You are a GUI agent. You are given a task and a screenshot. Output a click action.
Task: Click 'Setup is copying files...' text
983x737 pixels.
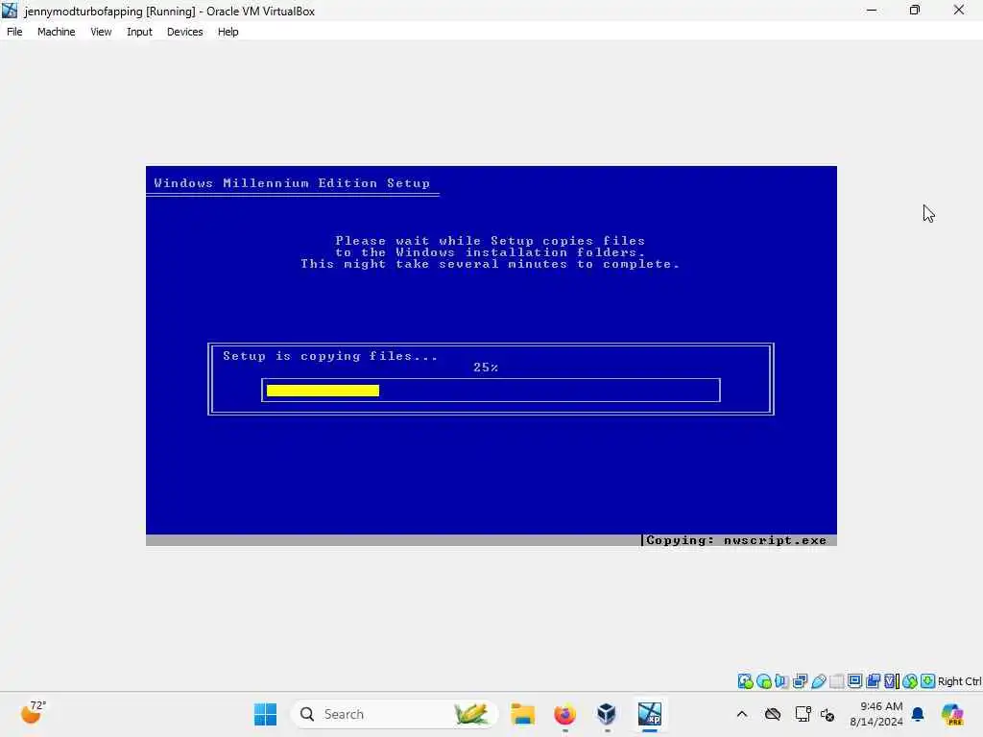330,356
